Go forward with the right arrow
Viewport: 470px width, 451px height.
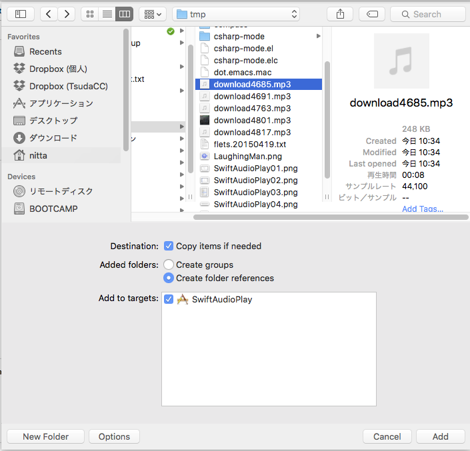[x=66, y=14]
